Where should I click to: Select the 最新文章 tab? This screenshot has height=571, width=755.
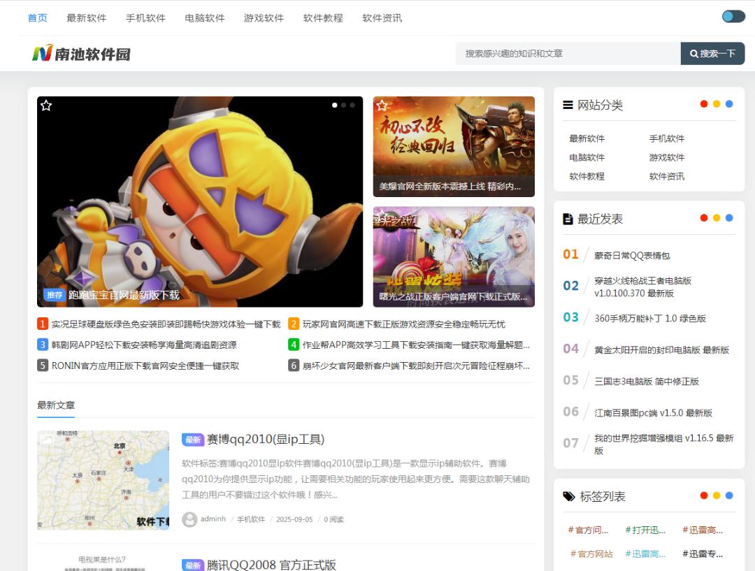56,405
